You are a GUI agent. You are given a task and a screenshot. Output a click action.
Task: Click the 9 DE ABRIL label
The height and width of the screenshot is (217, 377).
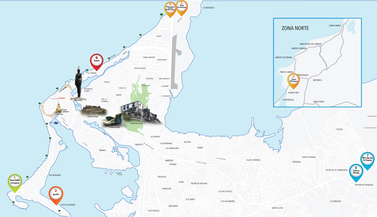click(x=190, y=199)
